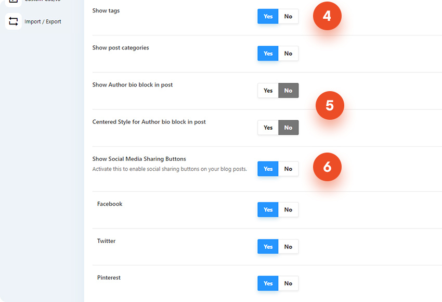442x302 pixels.
Task: Enable Facebook sharing with Yes
Action: (x=268, y=209)
